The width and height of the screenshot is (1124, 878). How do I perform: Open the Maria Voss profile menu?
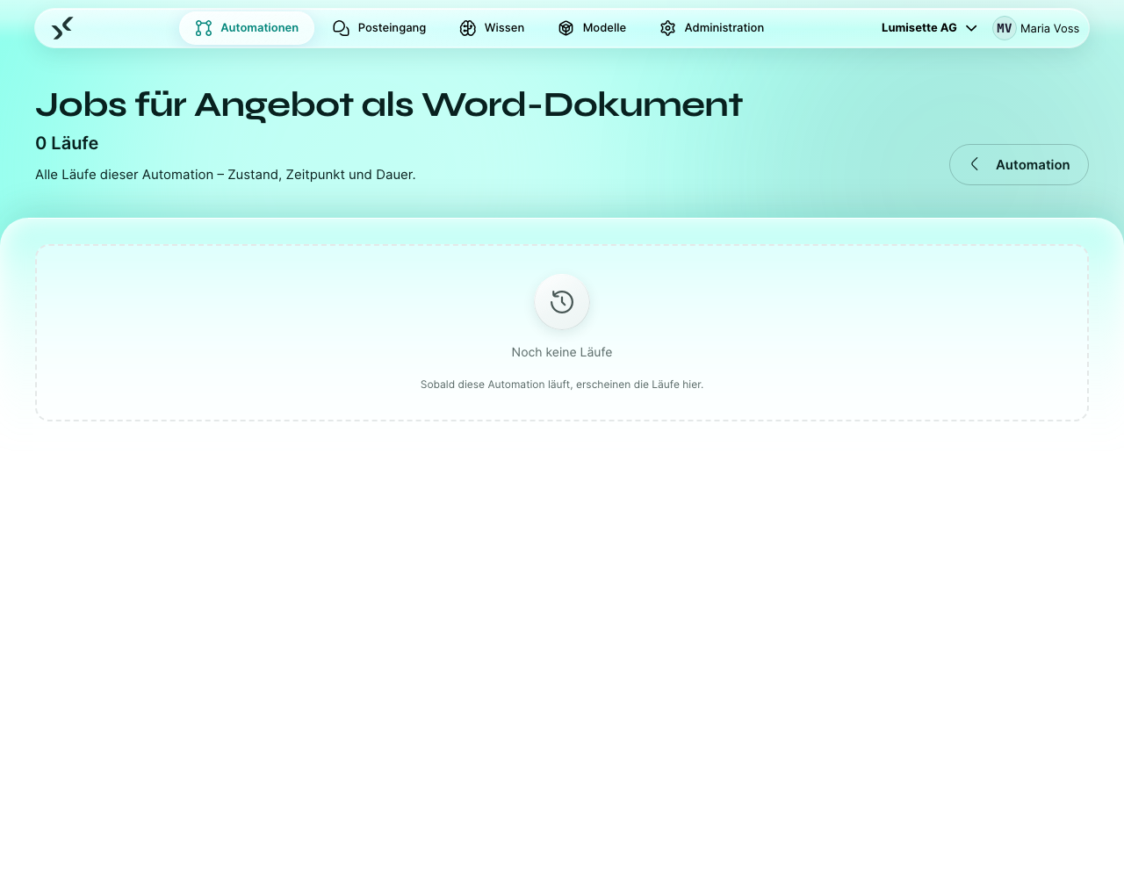coord(1049,28)
